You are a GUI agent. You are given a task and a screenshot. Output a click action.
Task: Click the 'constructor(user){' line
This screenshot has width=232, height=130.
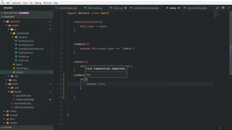[x=88, y=22]
